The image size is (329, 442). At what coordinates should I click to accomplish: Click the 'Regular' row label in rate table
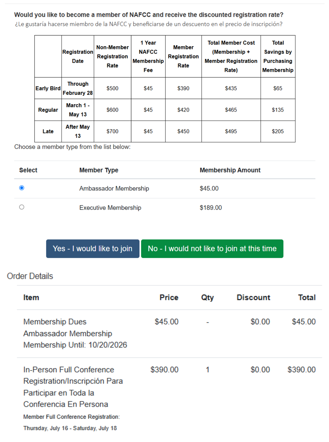(48, 110)
